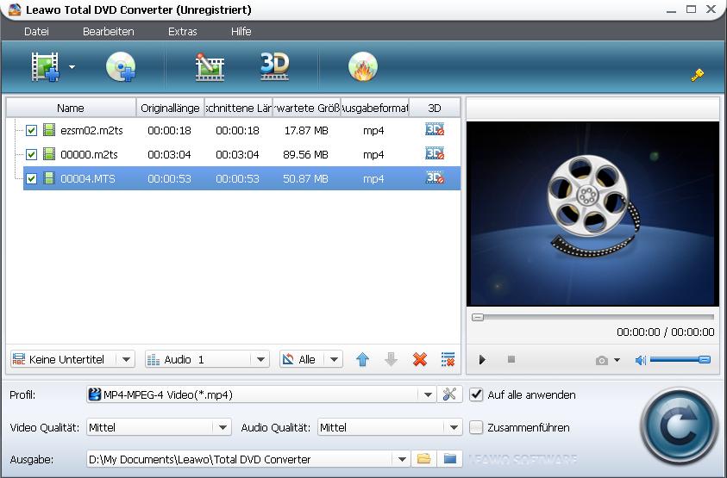Viewport: 727px width, 478px height.
Task: Click the Add Video toolbar icon
Action: click(x=45, y=66)
